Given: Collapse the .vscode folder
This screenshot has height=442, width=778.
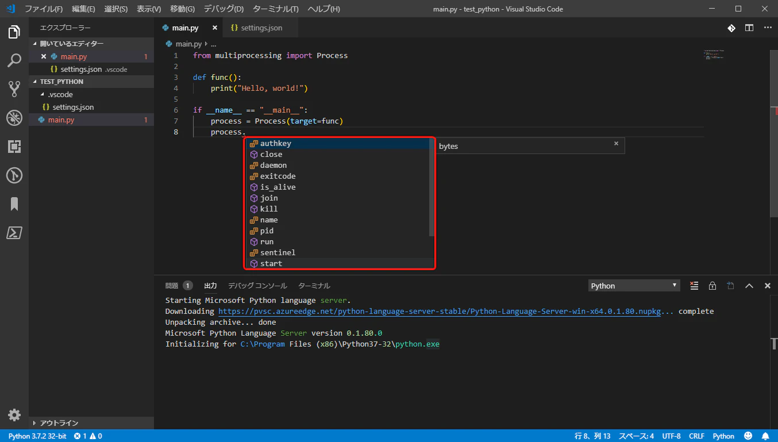Looking at the screenshot, I should 91,94.
